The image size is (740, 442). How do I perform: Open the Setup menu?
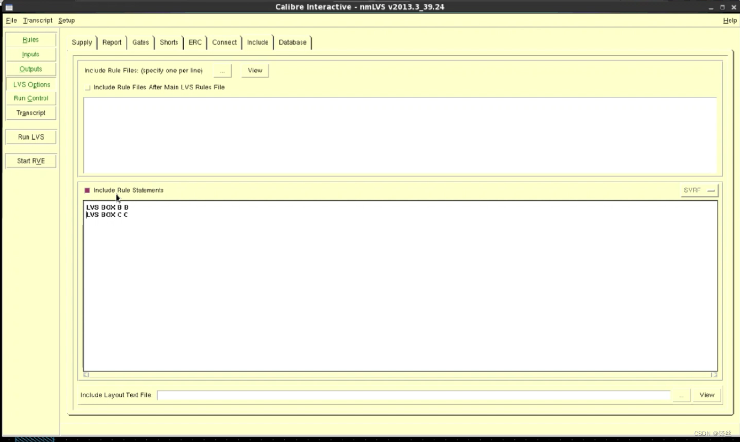pos(66,20)
